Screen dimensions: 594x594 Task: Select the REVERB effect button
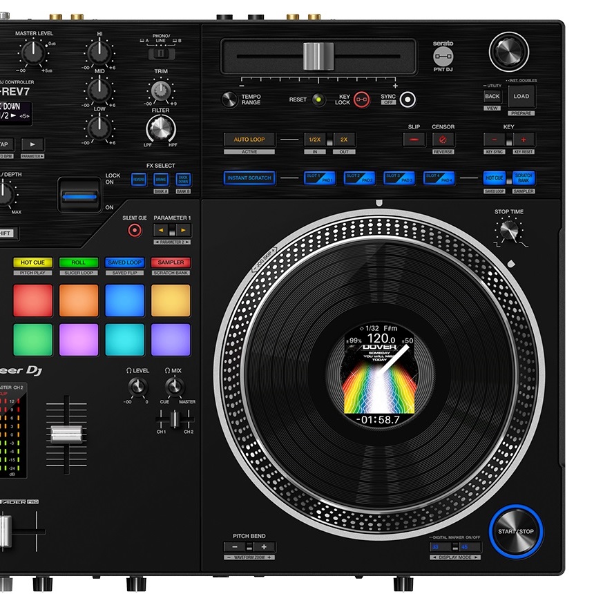click(139, 180)
